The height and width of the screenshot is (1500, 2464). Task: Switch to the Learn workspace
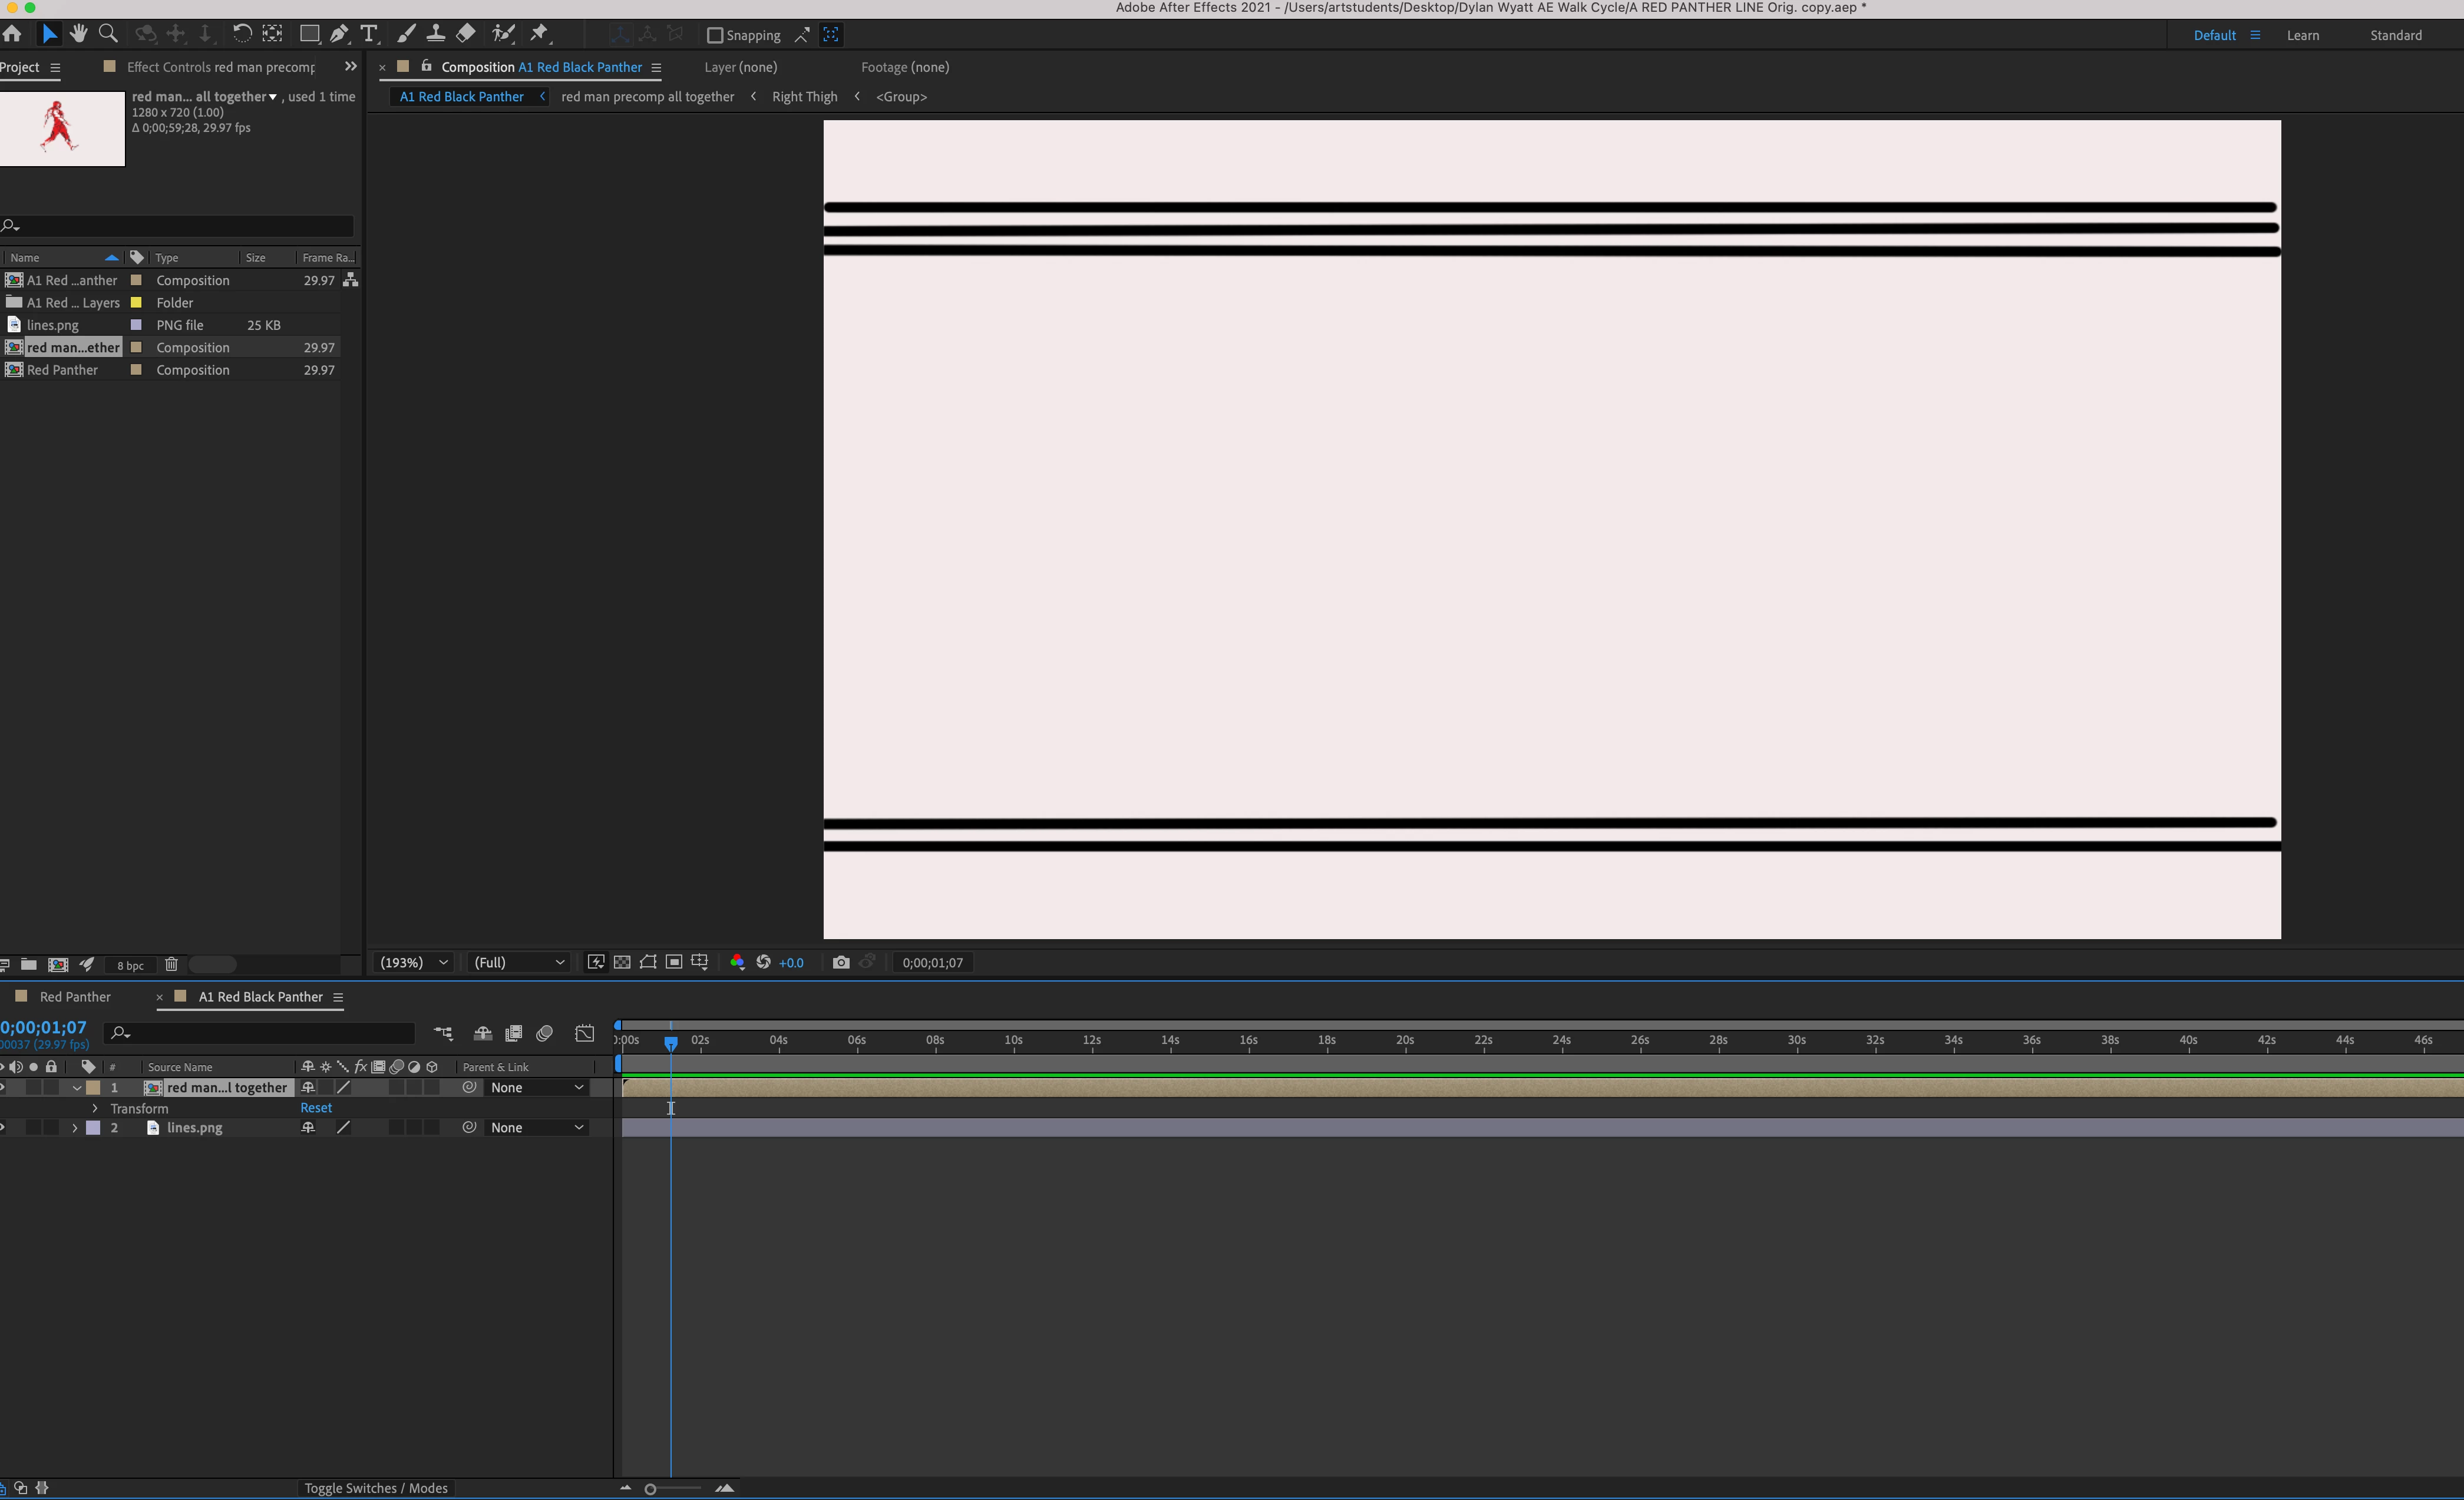point(2302,35)
